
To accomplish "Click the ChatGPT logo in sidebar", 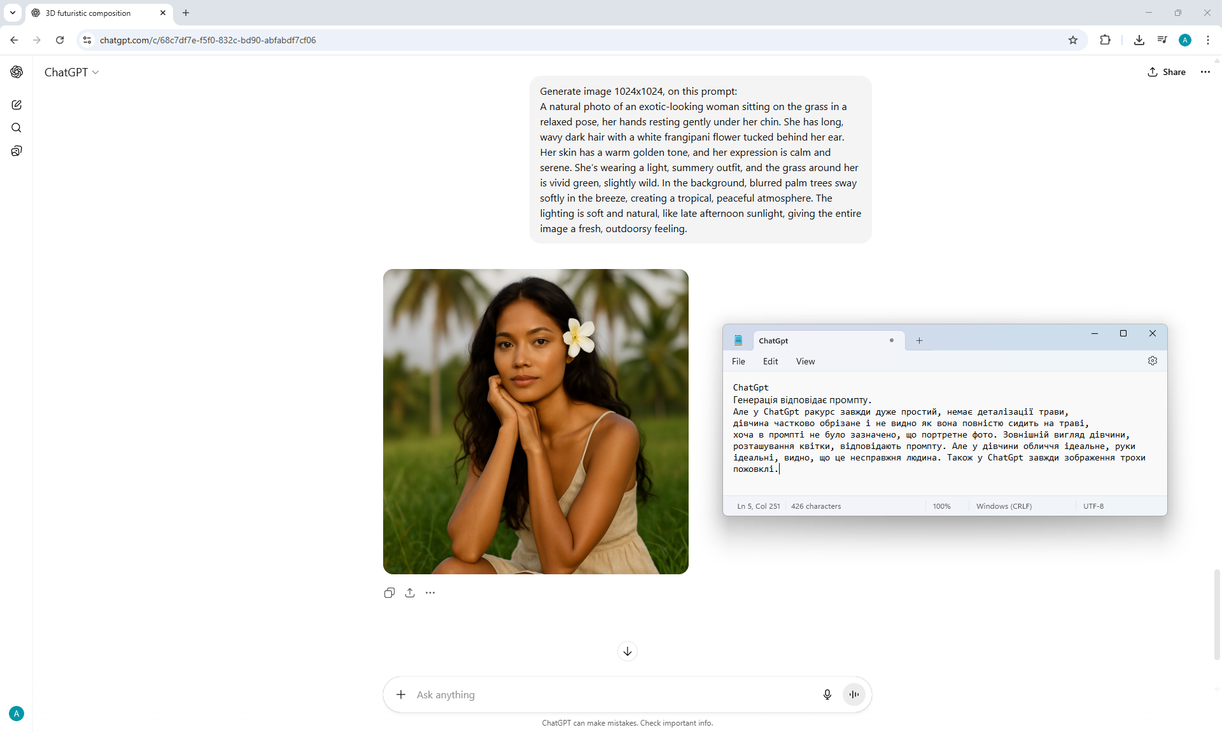I will (17, 72).
